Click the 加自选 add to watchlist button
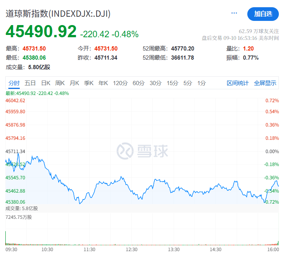This screenshot has width=291, height=261. [263, 14]
